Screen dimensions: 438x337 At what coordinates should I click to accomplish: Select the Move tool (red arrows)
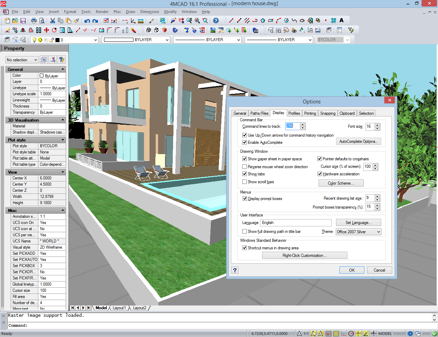pos(47,30)
